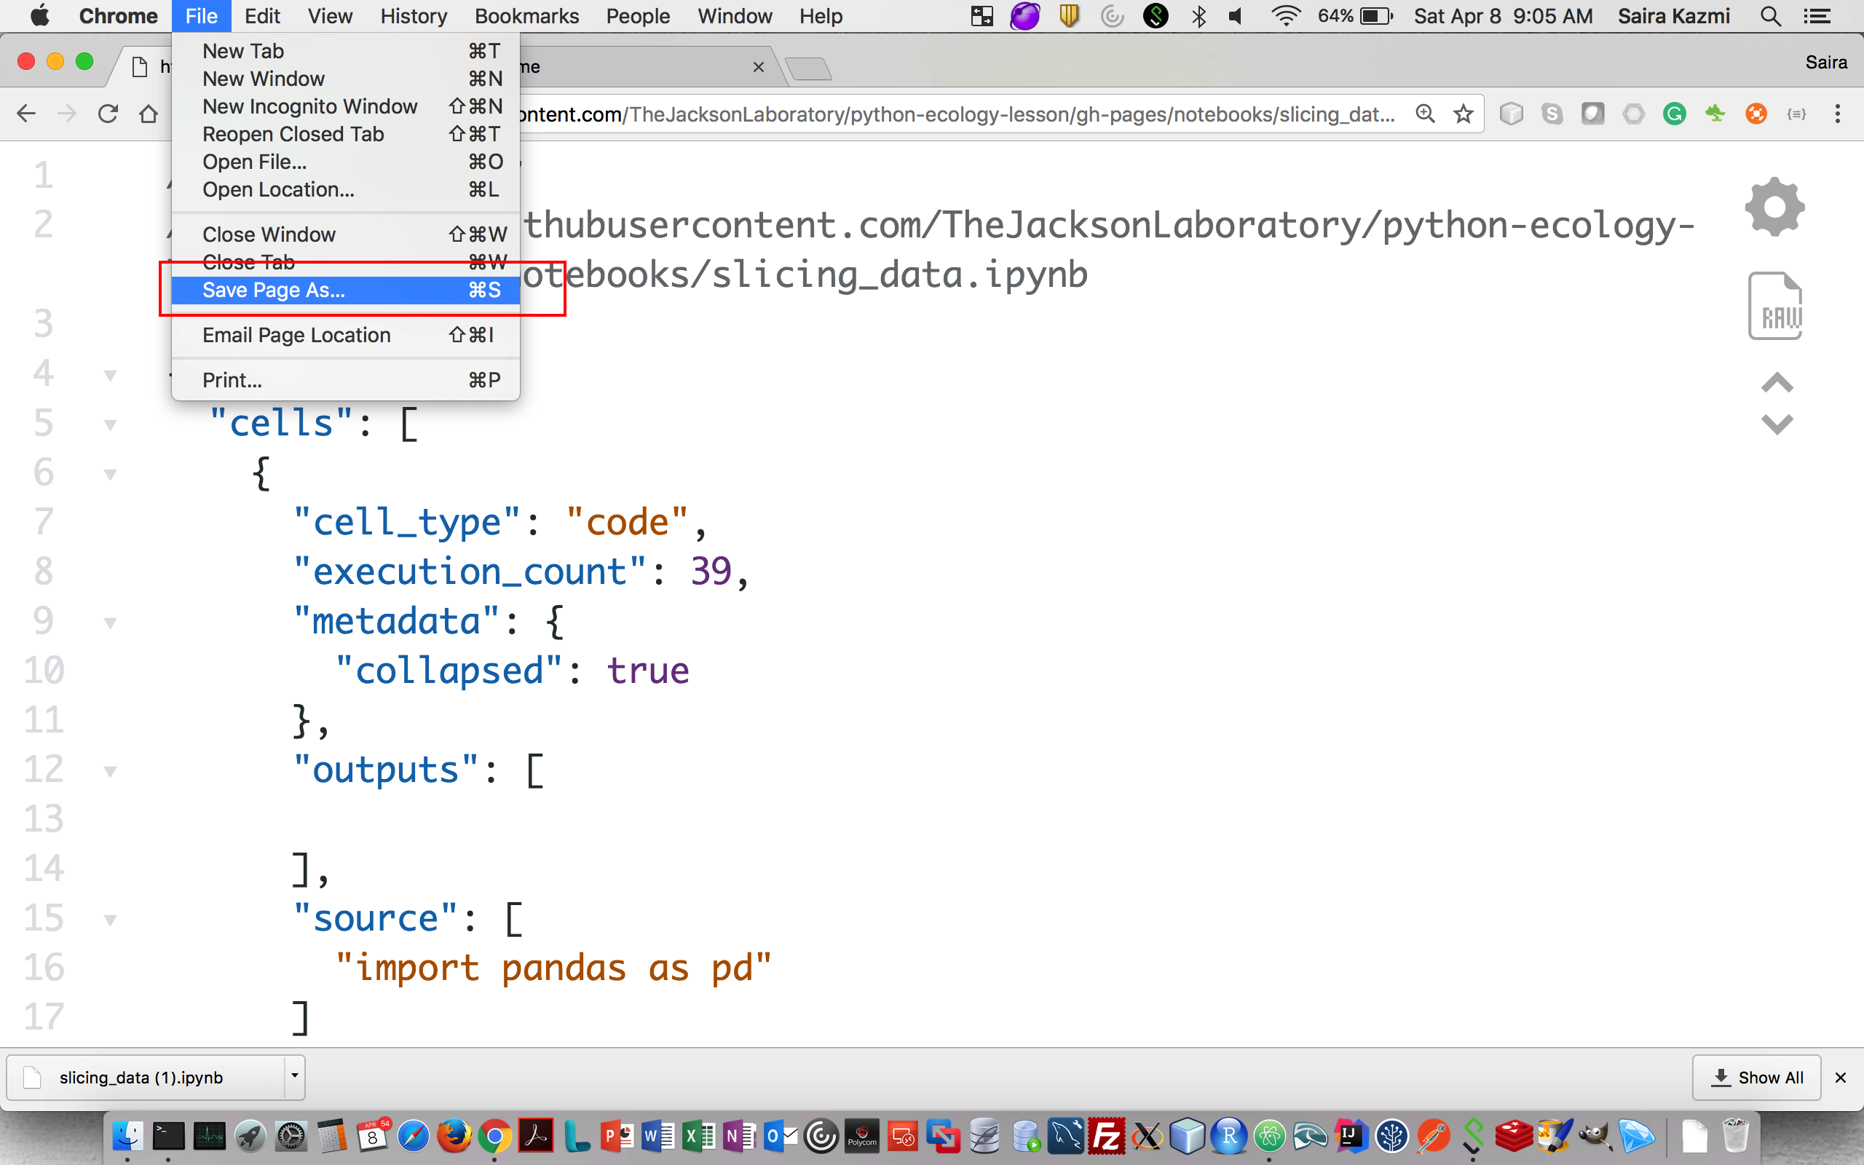This screenshot has width=1864, height=1165.
Task: Launch GIMP from the dock
Action: 1596,1137
